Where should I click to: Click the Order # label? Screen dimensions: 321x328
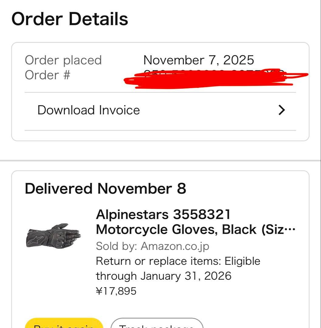point(47,75)
